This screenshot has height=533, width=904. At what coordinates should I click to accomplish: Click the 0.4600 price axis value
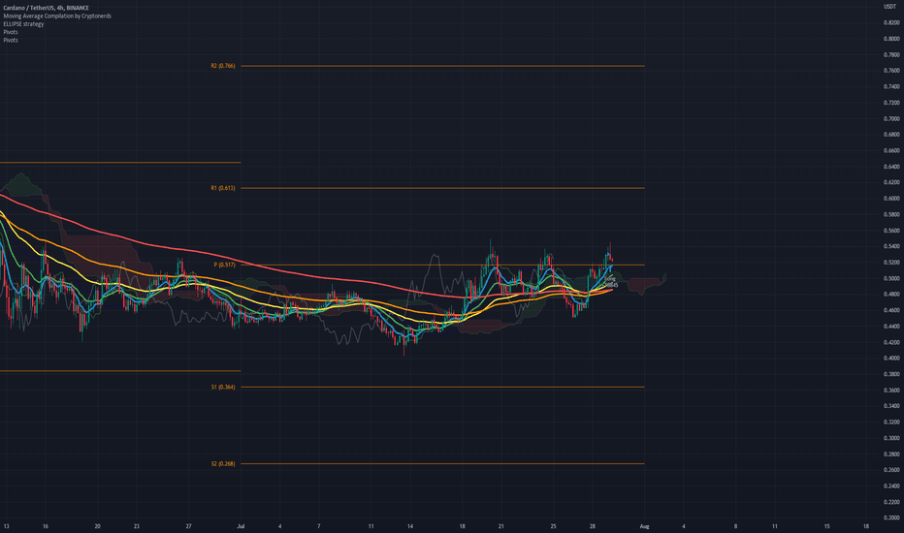click(x=891, y=310)
